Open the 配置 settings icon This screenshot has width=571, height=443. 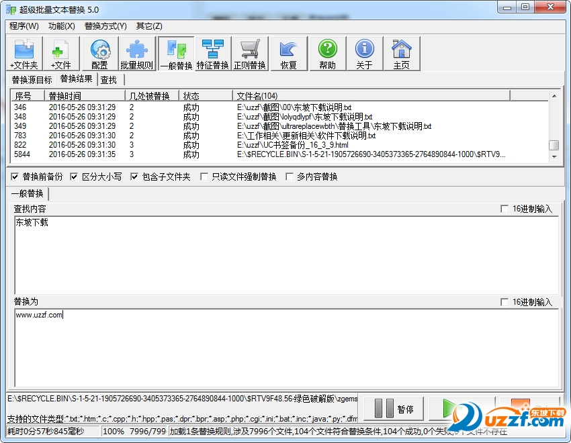point(100,54)
